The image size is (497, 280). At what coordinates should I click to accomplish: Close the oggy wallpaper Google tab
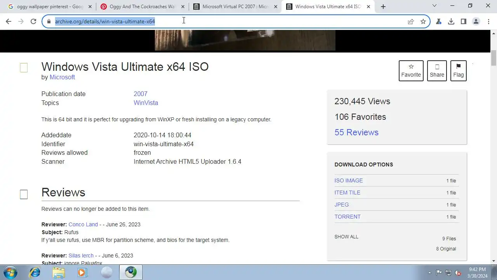90,7
